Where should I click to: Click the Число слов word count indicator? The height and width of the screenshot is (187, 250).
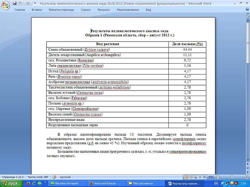(x=38, y=177)
